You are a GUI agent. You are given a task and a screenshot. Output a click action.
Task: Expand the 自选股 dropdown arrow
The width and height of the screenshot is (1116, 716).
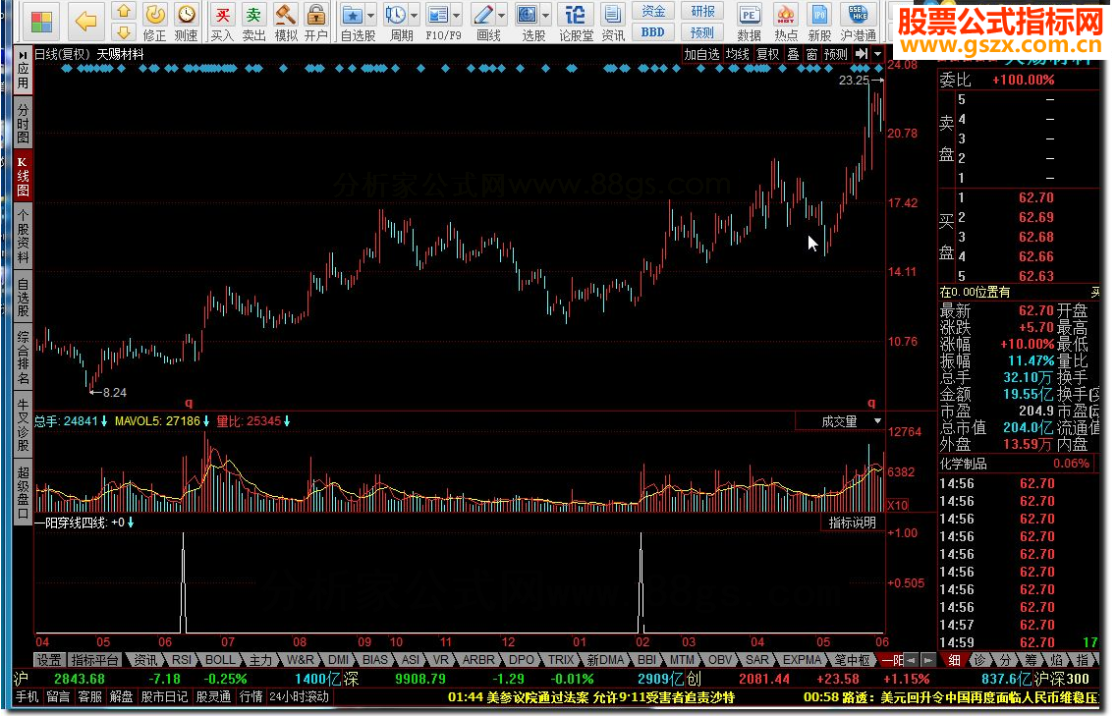tap(370, 16)
